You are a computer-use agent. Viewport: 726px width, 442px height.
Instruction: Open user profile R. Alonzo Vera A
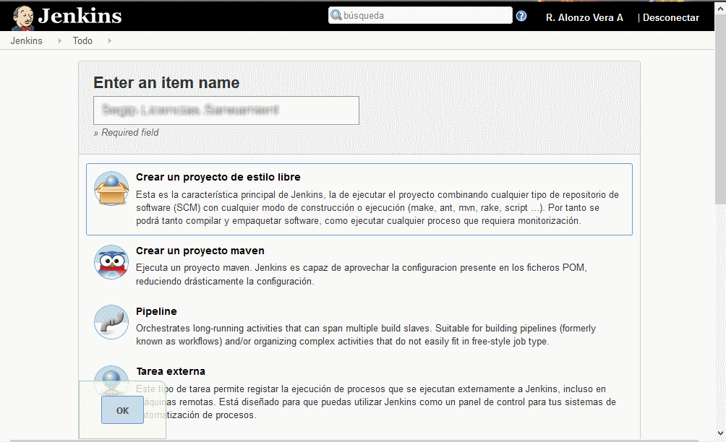click(584, 17)
